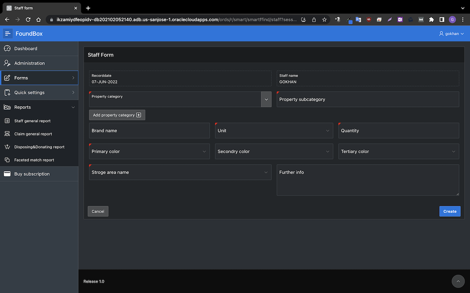Viewport: 470px width, 293px height.
Task: Open the Stroge area name dropdown
Action: (x=180, y=173)
